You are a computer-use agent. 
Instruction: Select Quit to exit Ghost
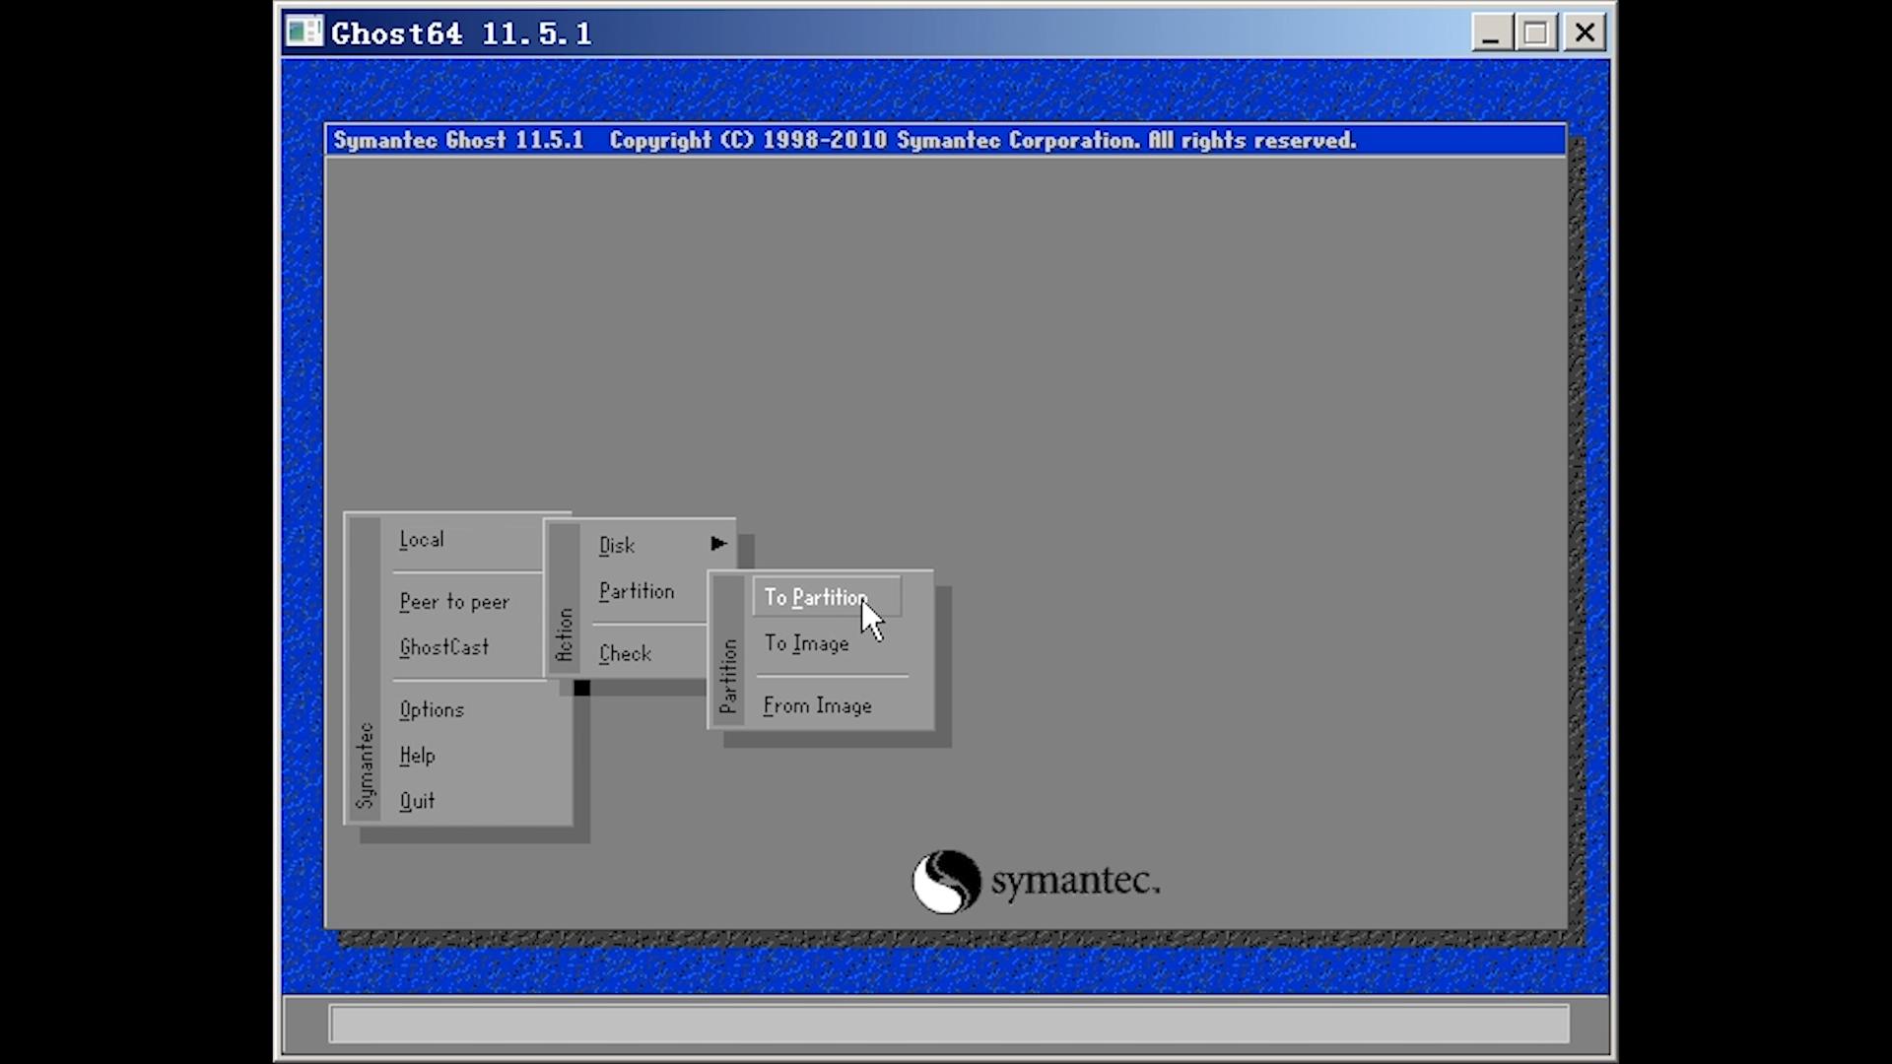coord(417,800)
